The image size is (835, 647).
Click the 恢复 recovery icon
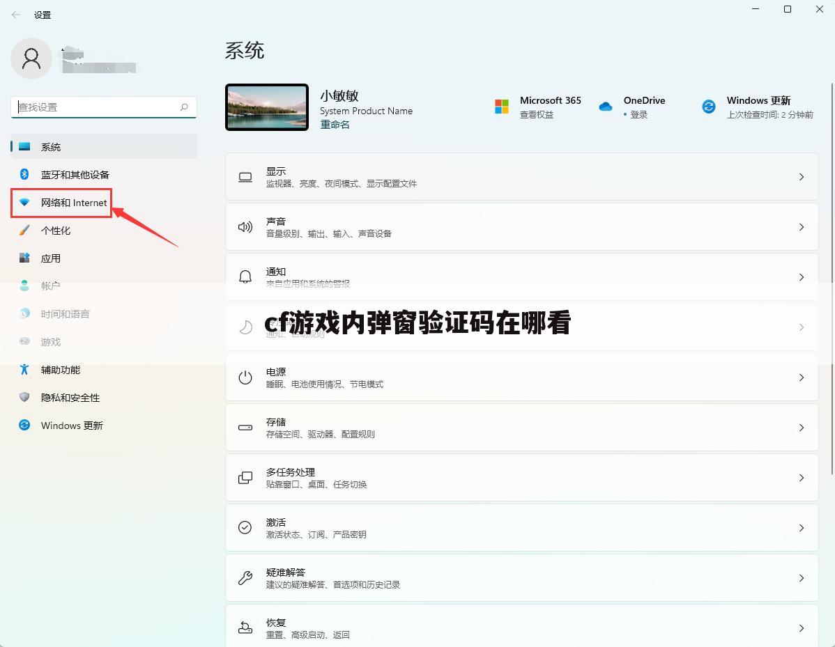(245, 627)
